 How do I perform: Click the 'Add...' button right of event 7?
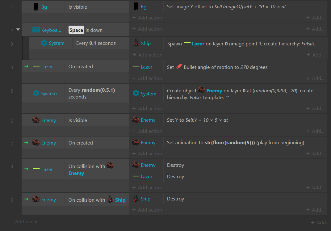point(315,154)
